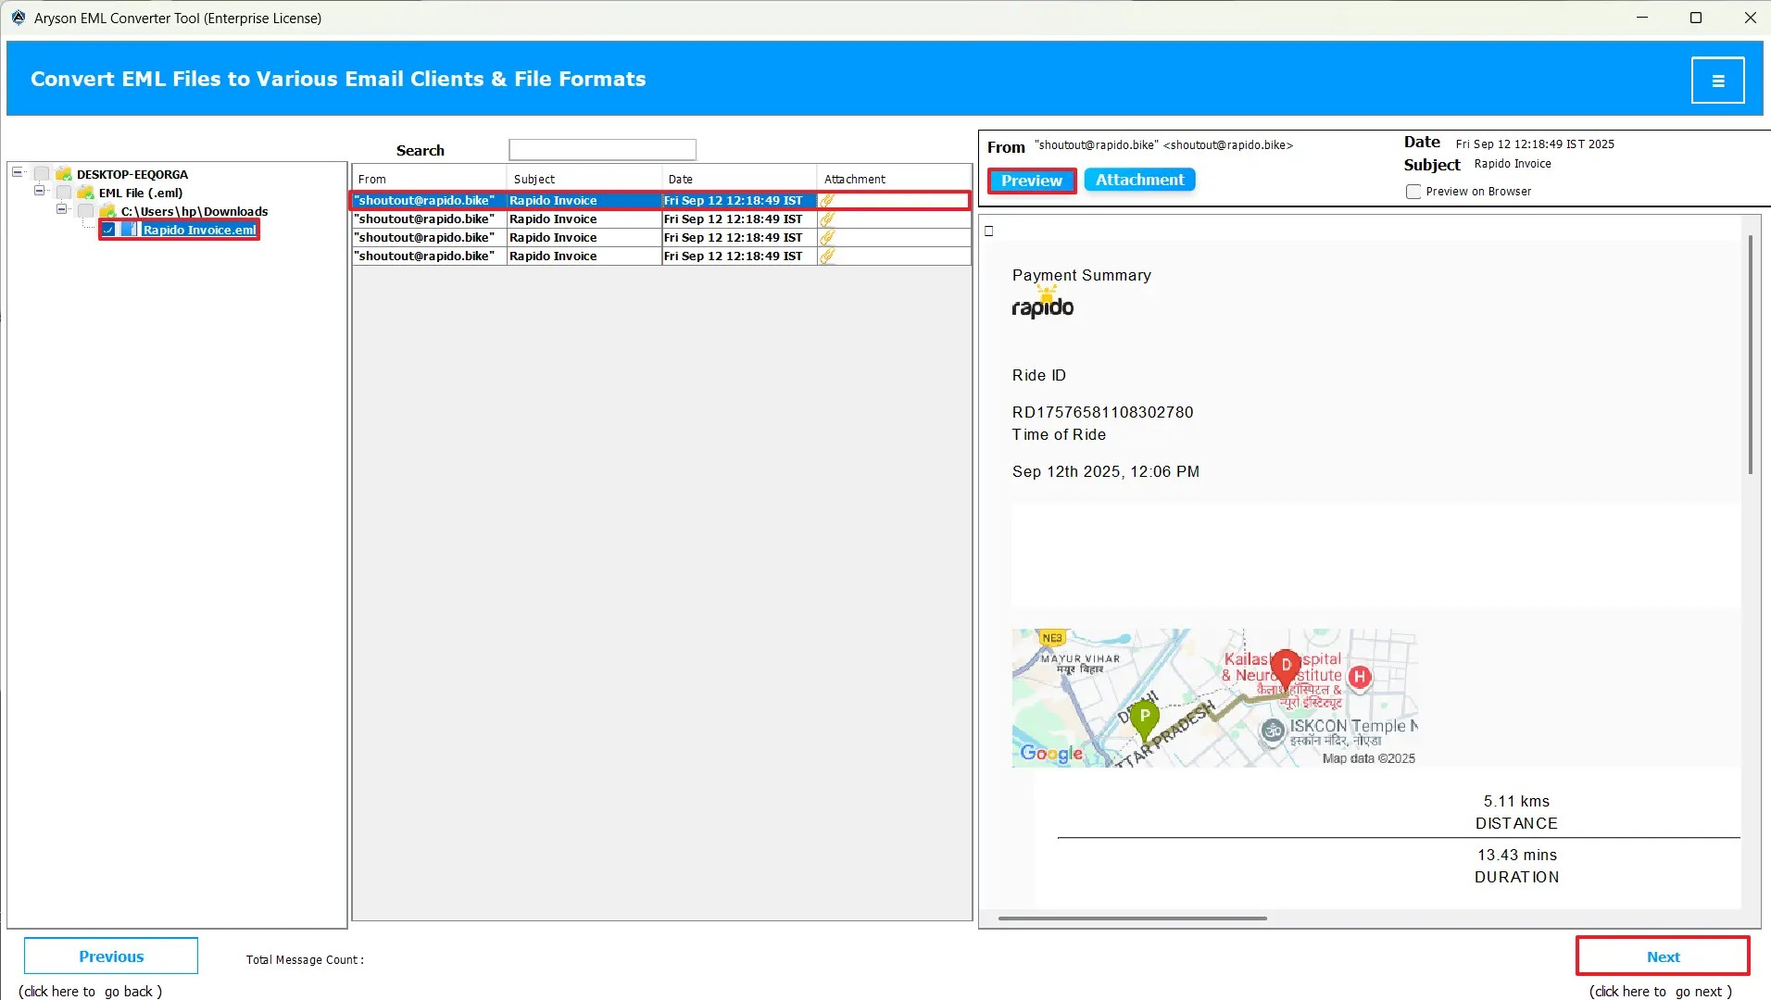The image size is (1771, 1000).
Task: Click the date value in the preview header
Action: tap(1535, 144)
